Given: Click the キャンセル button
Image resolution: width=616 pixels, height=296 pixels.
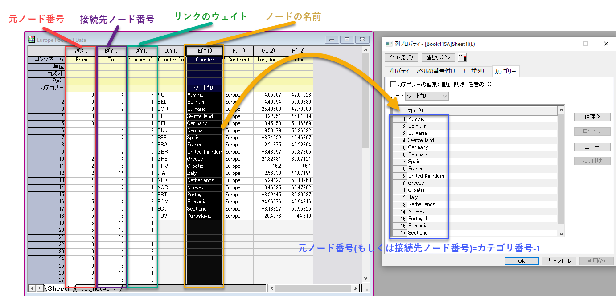Looking at the screenshot, I should click(x=559, y=261).
